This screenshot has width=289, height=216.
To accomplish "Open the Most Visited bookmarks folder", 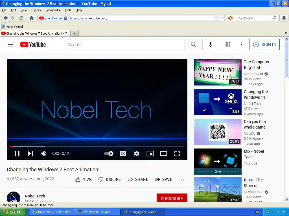I will 12,27.
